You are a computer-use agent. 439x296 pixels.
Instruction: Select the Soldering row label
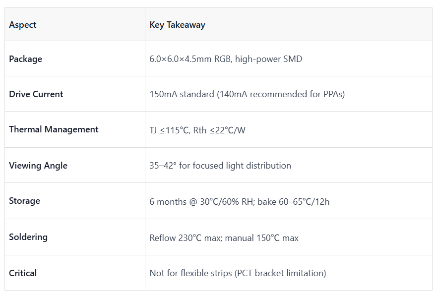tap(28, 237)
